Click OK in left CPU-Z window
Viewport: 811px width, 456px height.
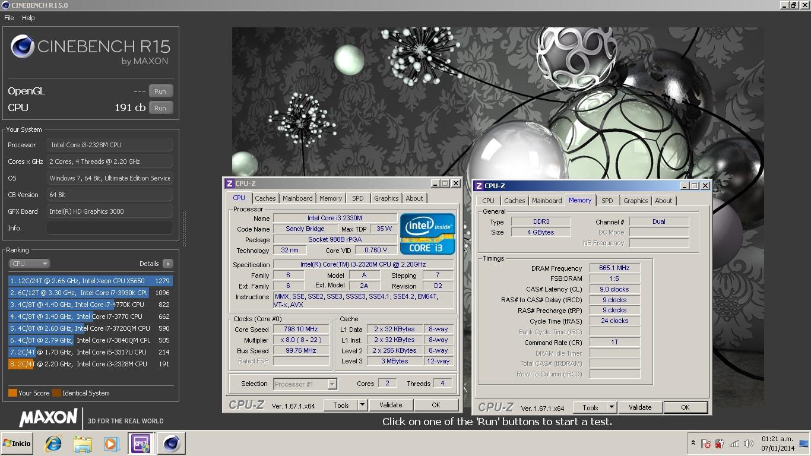436,405
